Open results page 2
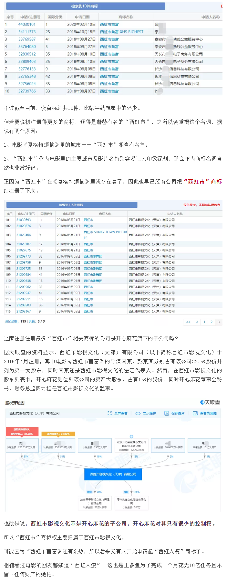This screenshot has width=227, height=583. point(212,322)
